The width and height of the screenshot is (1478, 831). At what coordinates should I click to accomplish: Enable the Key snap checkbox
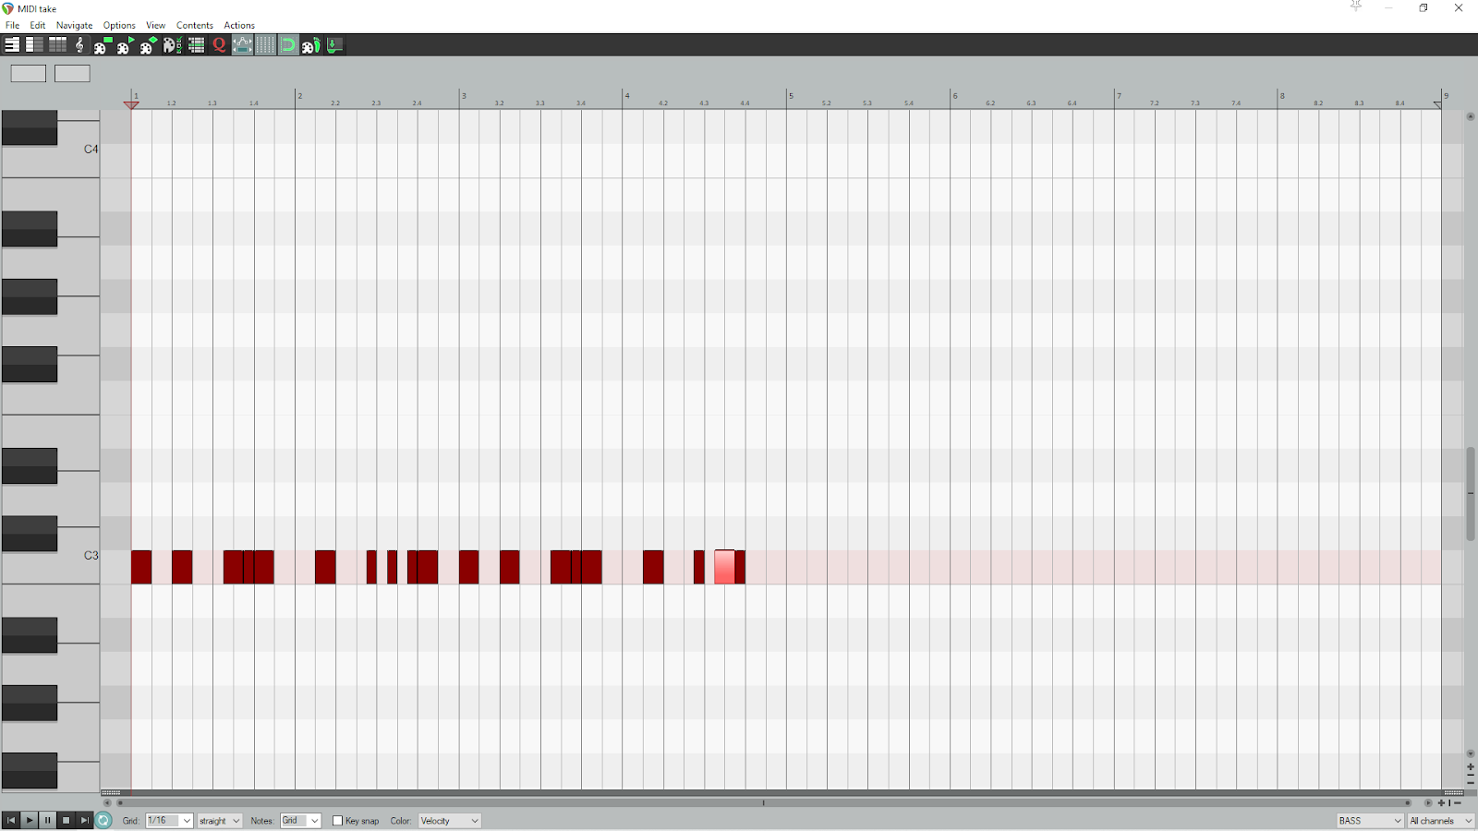(337, 821)
